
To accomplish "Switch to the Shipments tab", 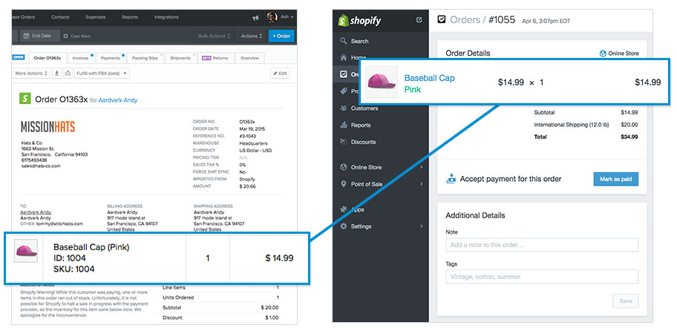I will pyautogui.click(x=180, y=58).
